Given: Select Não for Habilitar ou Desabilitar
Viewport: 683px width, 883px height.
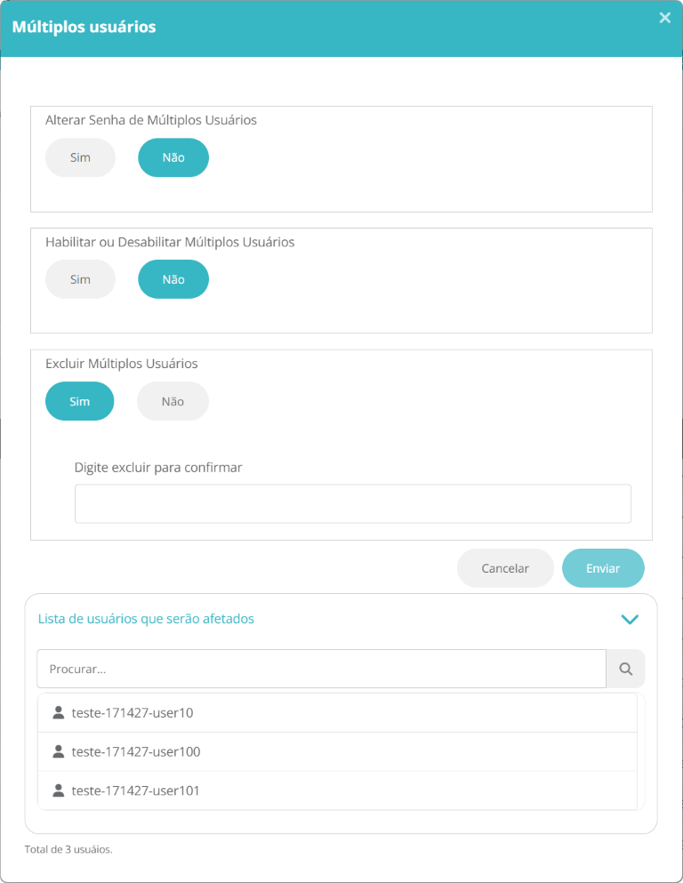Looking at the screenshot, I should [173, 279].
